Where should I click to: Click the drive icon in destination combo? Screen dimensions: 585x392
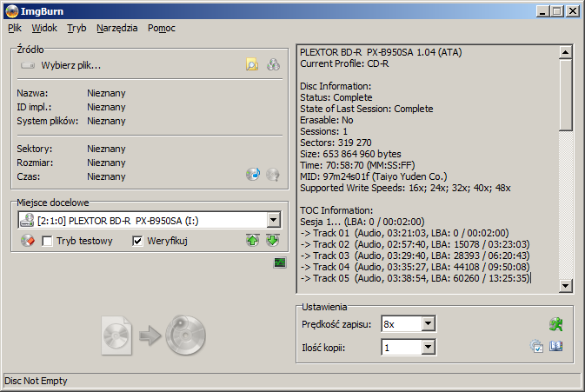pos(27,220)
